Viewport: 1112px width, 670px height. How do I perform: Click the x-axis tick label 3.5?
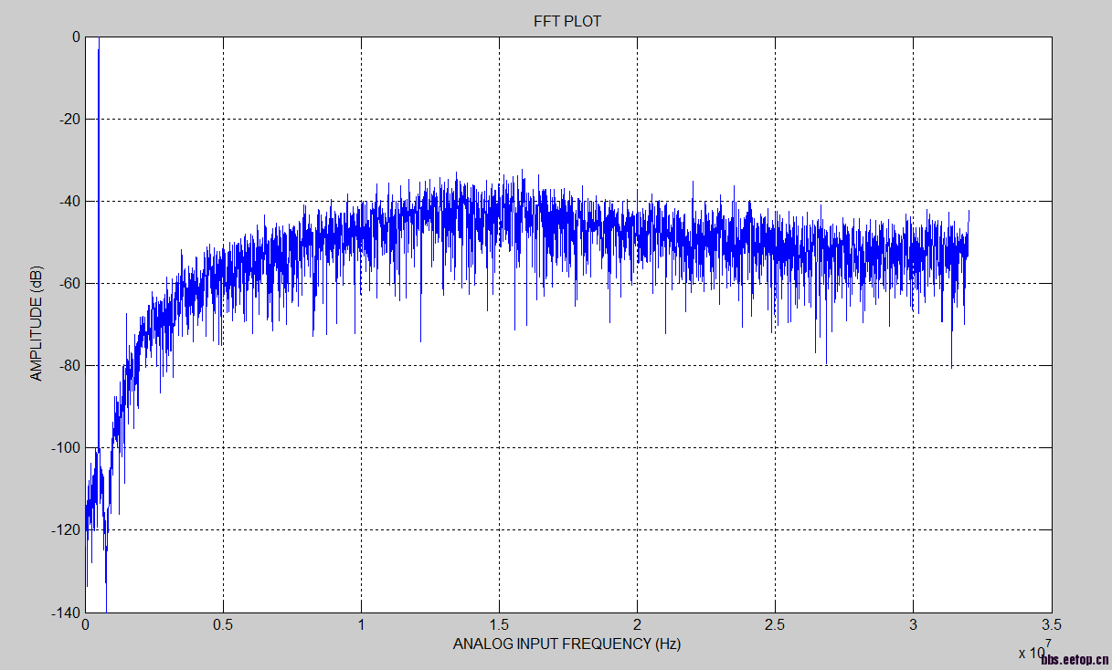pos(1052,625)
